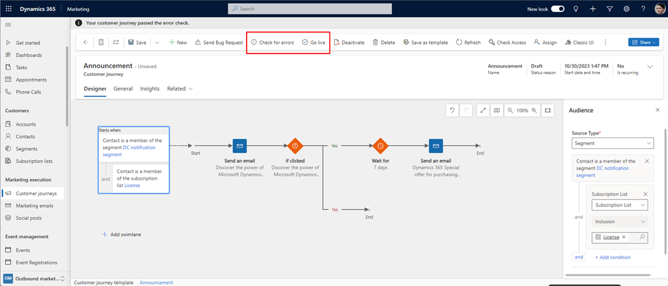Open the Dynamics 365 app launcher grid
Viewport: 668px width, 286px height.
point(8,8)
